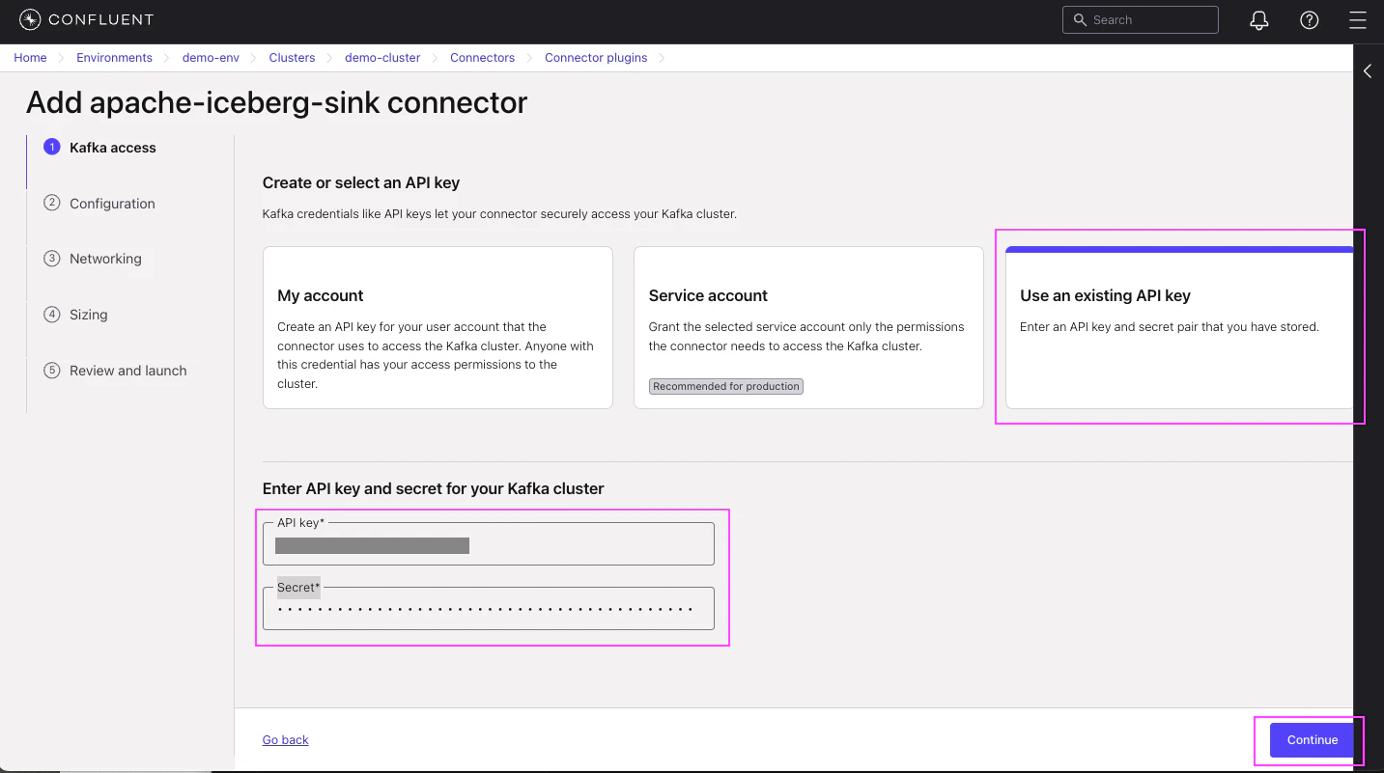1384x773 pixels.
Task: Focus the API key input field
Action: [x=489, y=544]
